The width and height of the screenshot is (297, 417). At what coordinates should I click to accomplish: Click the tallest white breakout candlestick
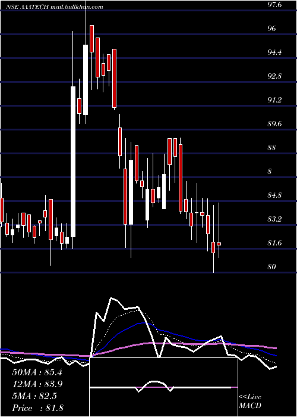point(73,161)
